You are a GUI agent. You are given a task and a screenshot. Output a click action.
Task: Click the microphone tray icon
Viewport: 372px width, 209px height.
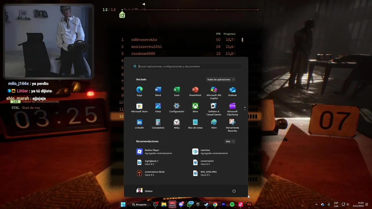tap(329, 204)
